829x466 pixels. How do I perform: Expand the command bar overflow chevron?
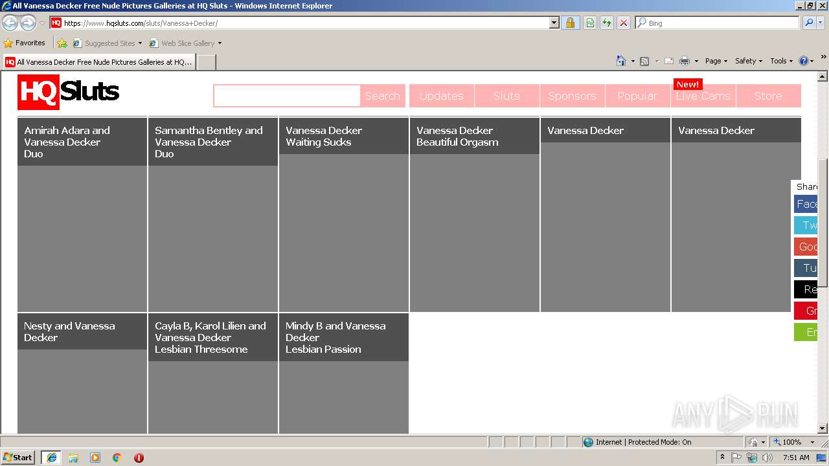click(823, 58)
